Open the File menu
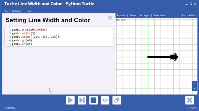This screenshot has height=111, width=199. click(x=6, y=11)
